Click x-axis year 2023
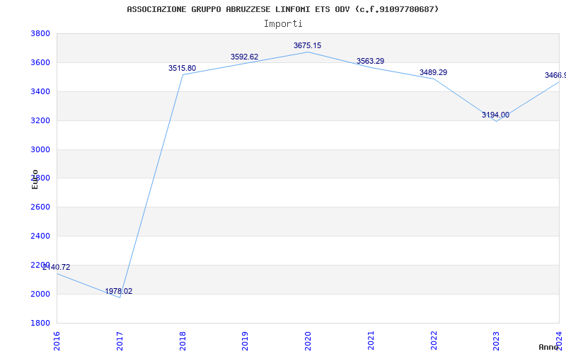Screen dimensions: 566x354 tap(497, 341)
